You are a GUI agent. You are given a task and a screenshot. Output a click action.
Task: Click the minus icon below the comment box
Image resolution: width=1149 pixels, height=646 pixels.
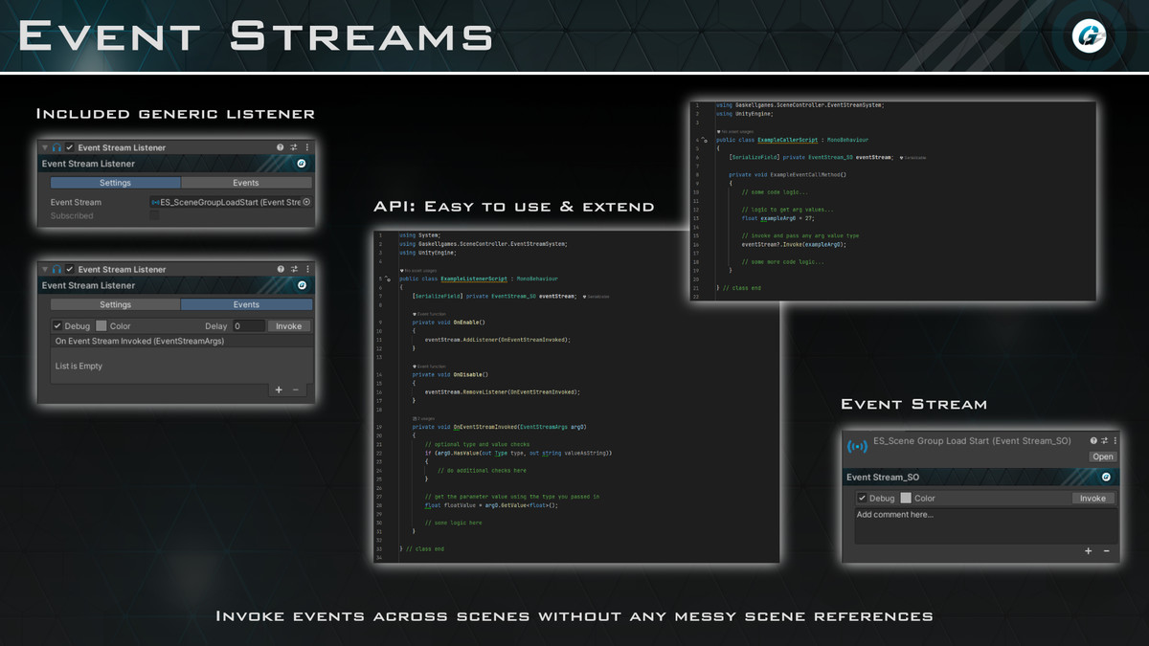tap(1106, 551)
